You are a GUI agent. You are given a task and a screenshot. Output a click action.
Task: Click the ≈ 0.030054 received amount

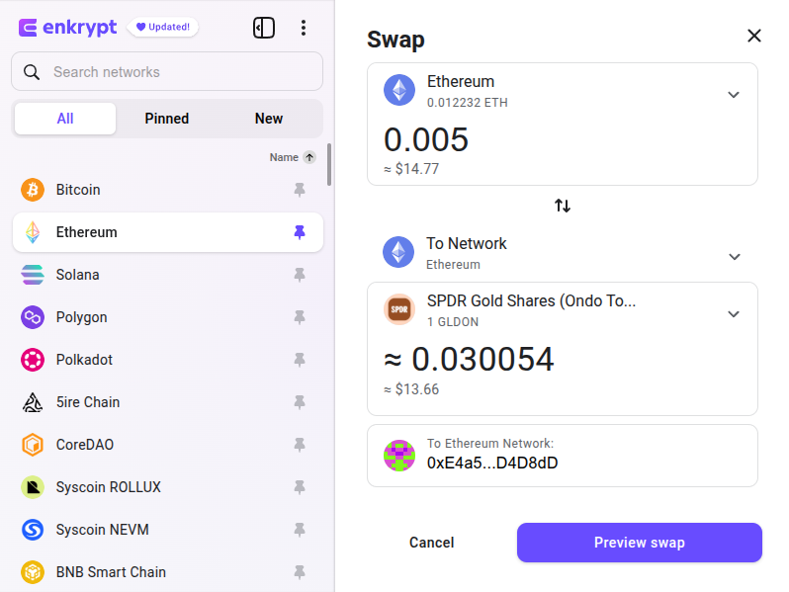click(469, 360)
